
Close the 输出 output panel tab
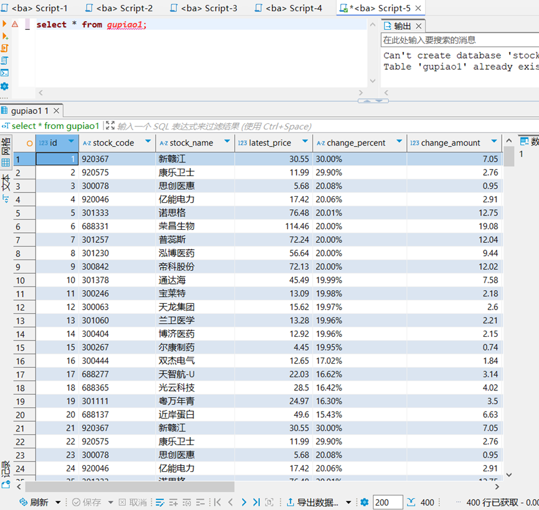click(419, 26)
